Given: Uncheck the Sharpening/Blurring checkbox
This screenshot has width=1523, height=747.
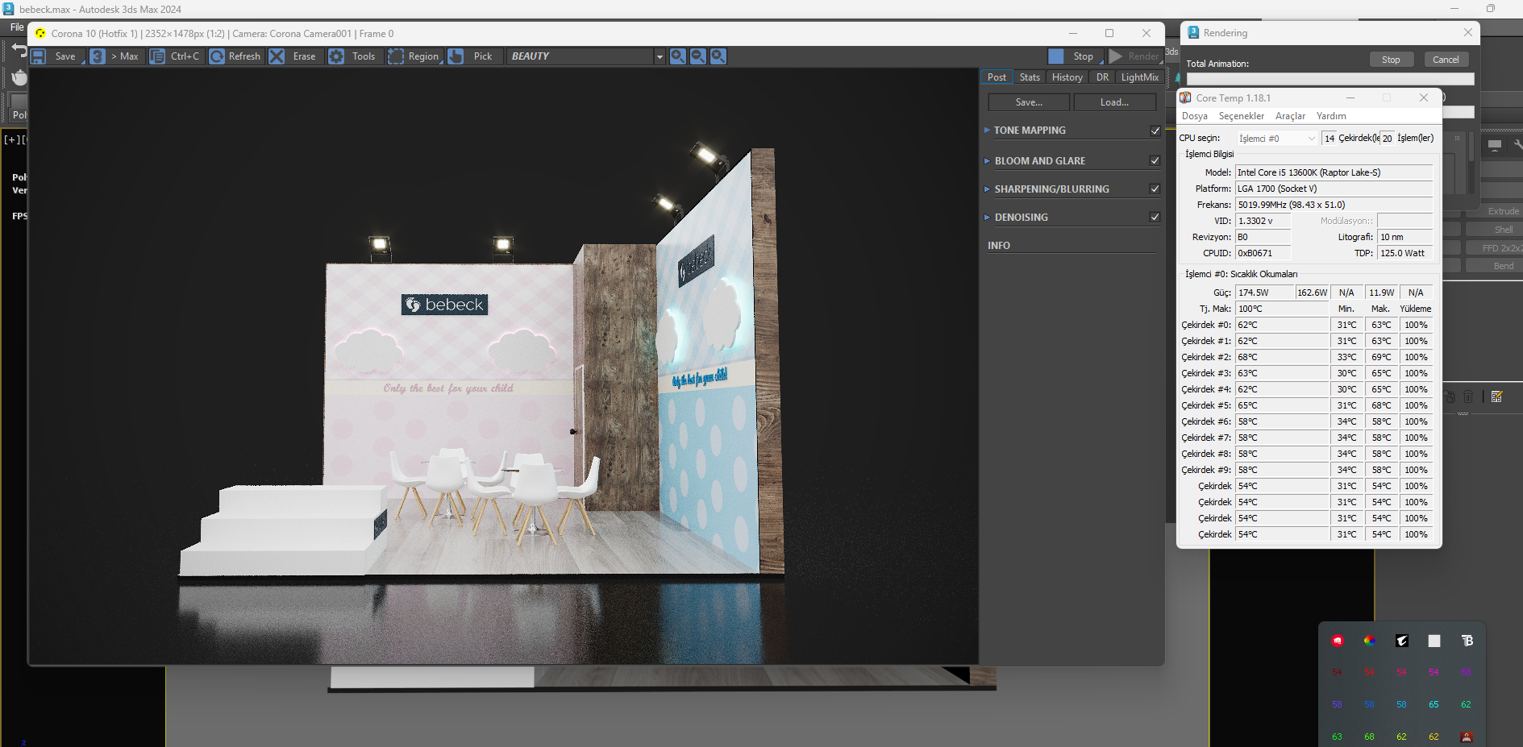Looking at the screenshot, I should (1155, 189).
